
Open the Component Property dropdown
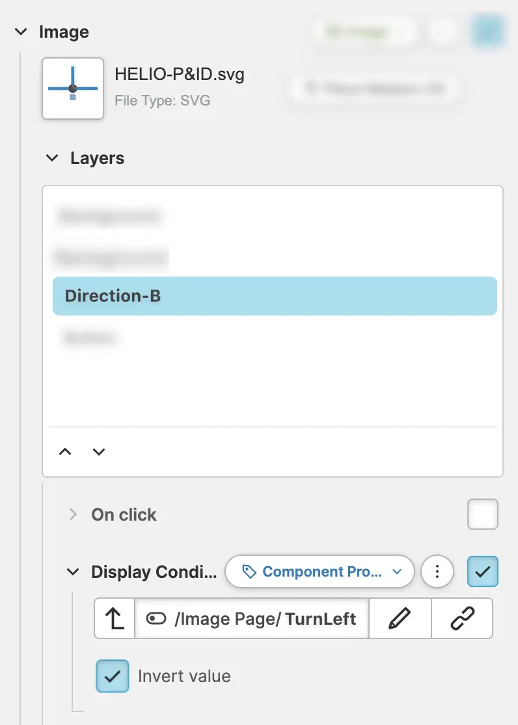[x=320, y=571]
